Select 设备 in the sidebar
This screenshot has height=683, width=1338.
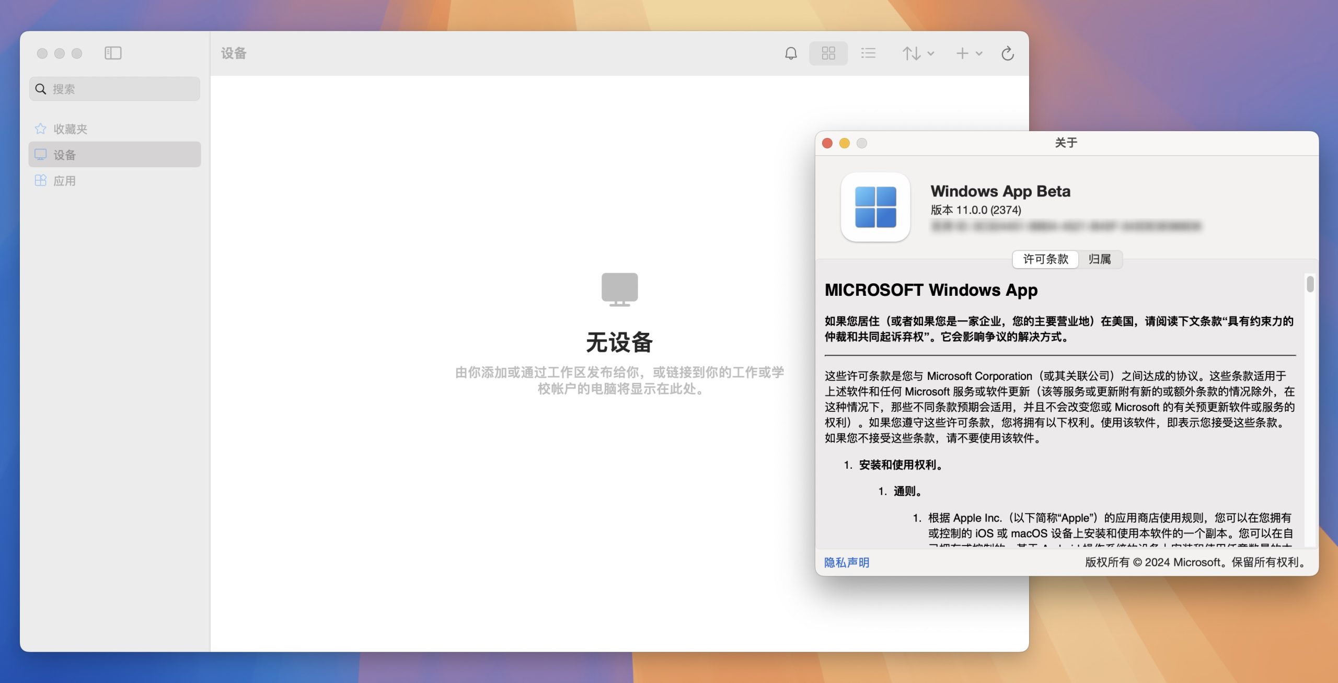114,155
